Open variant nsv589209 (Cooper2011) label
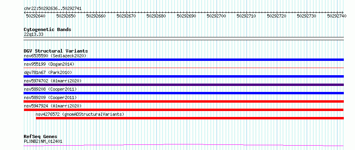This screenshot has width=355, height=150. pyautogui.click(x=50, y=97)
